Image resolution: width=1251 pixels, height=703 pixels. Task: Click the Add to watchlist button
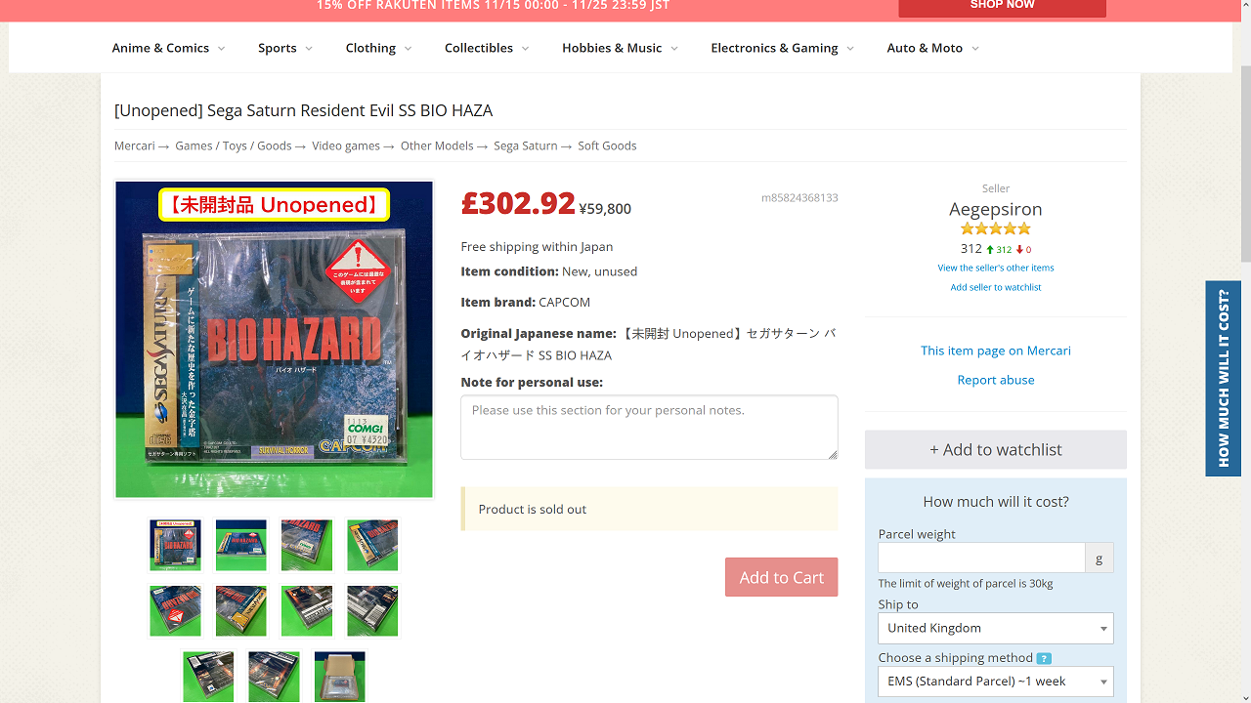[995, 449]
